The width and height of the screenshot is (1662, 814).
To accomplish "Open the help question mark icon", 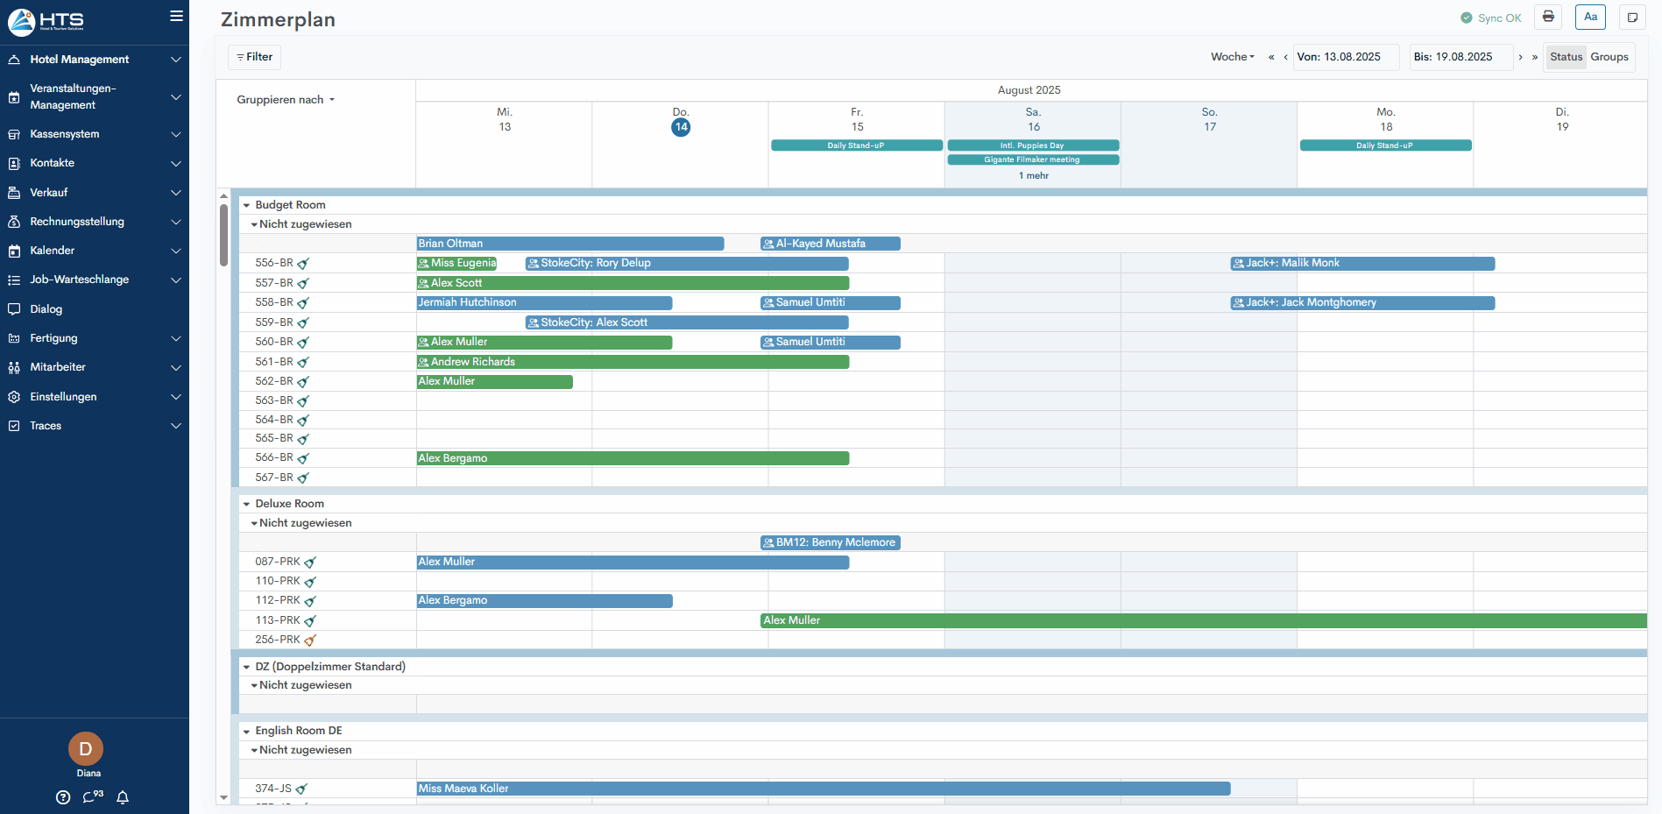I will click(63, 797).
